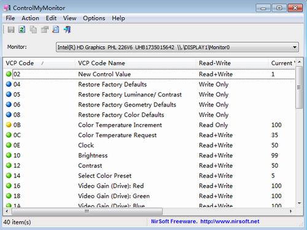Click the green dot for code 12
Image resolution: width=307 pixels, height=230 pixels.
pos(9,165)
